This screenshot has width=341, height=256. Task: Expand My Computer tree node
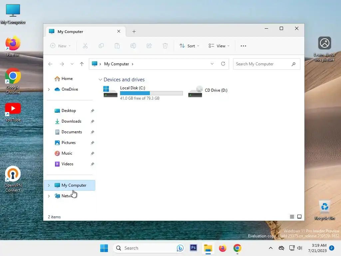tap(49, 185)
